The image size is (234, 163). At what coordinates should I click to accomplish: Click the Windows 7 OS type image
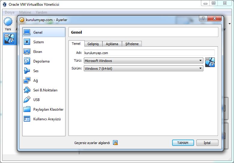[x=210, y=62]
